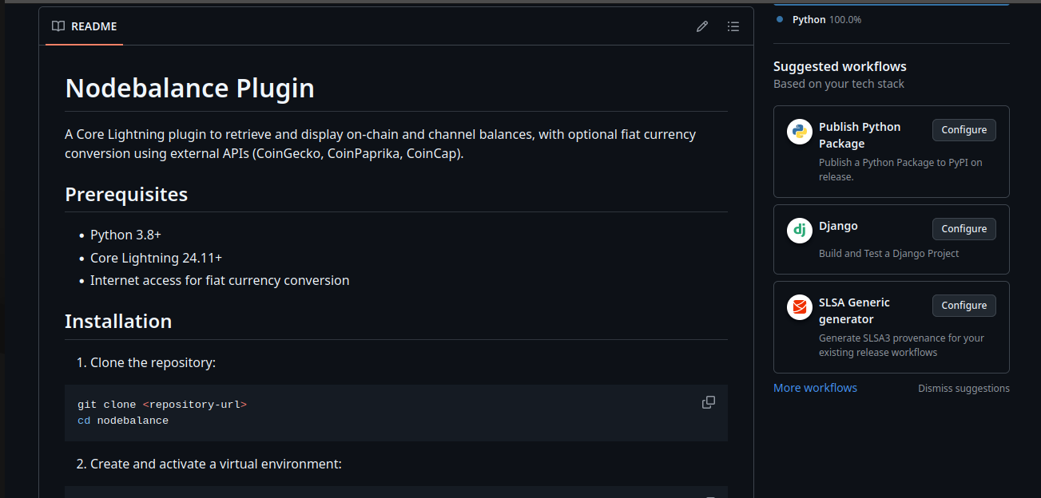Copy the git clone code snippet

coord(709,402)
